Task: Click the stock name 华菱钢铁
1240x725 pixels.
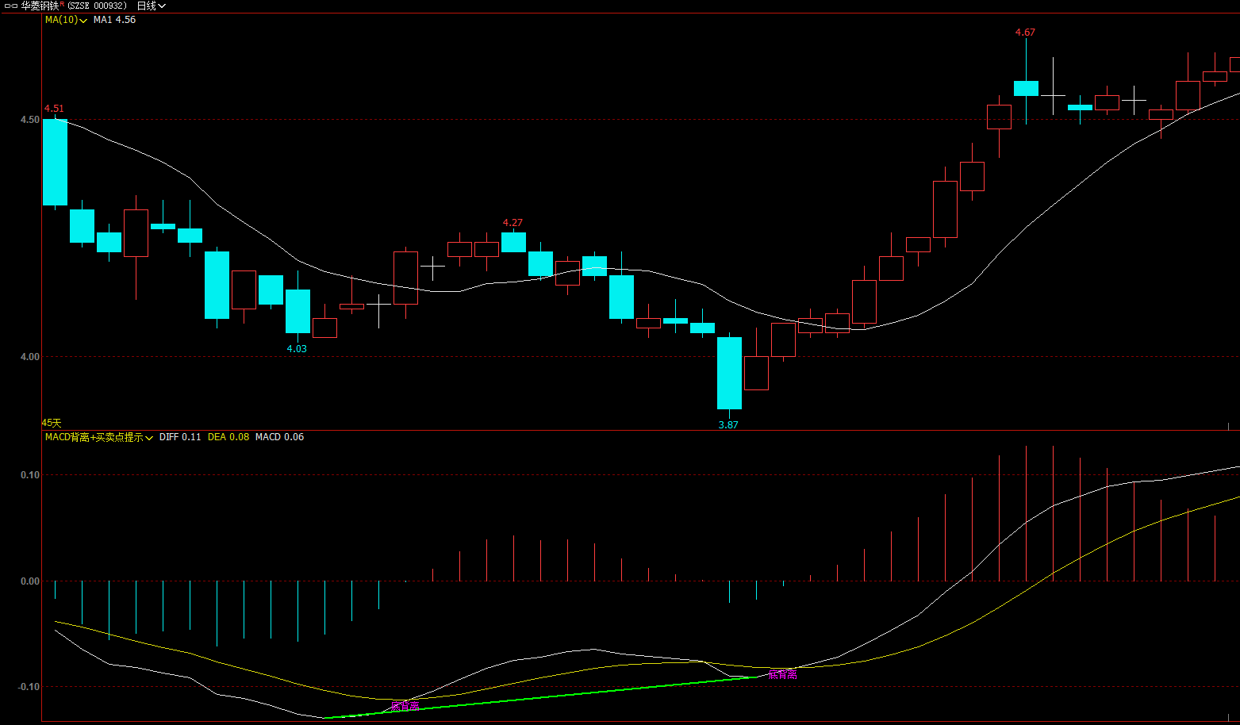Action: tap(40, 6)
